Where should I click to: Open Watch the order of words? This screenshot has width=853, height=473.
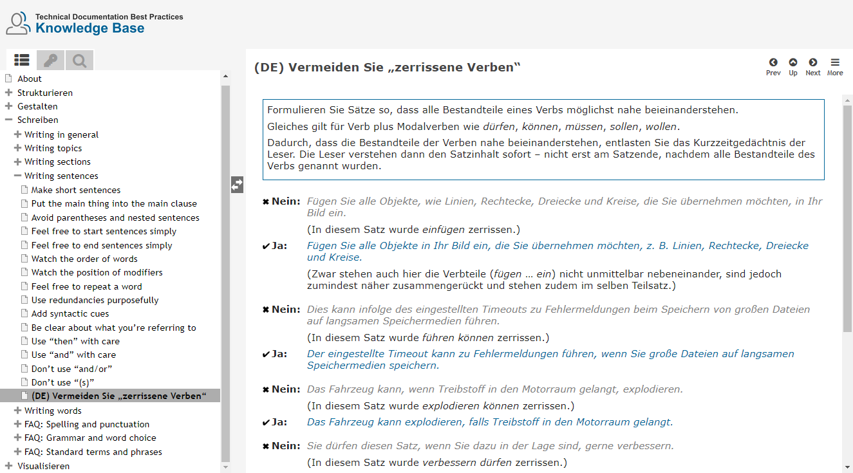click(84, 259)
